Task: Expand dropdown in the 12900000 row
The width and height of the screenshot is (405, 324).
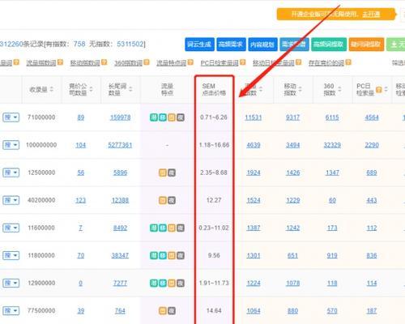Action: coord(11,283)
